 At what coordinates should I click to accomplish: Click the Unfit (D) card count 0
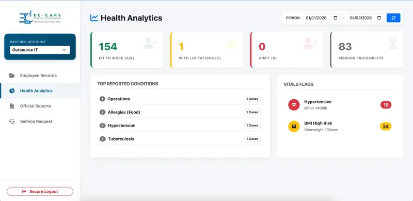[262, 47]
